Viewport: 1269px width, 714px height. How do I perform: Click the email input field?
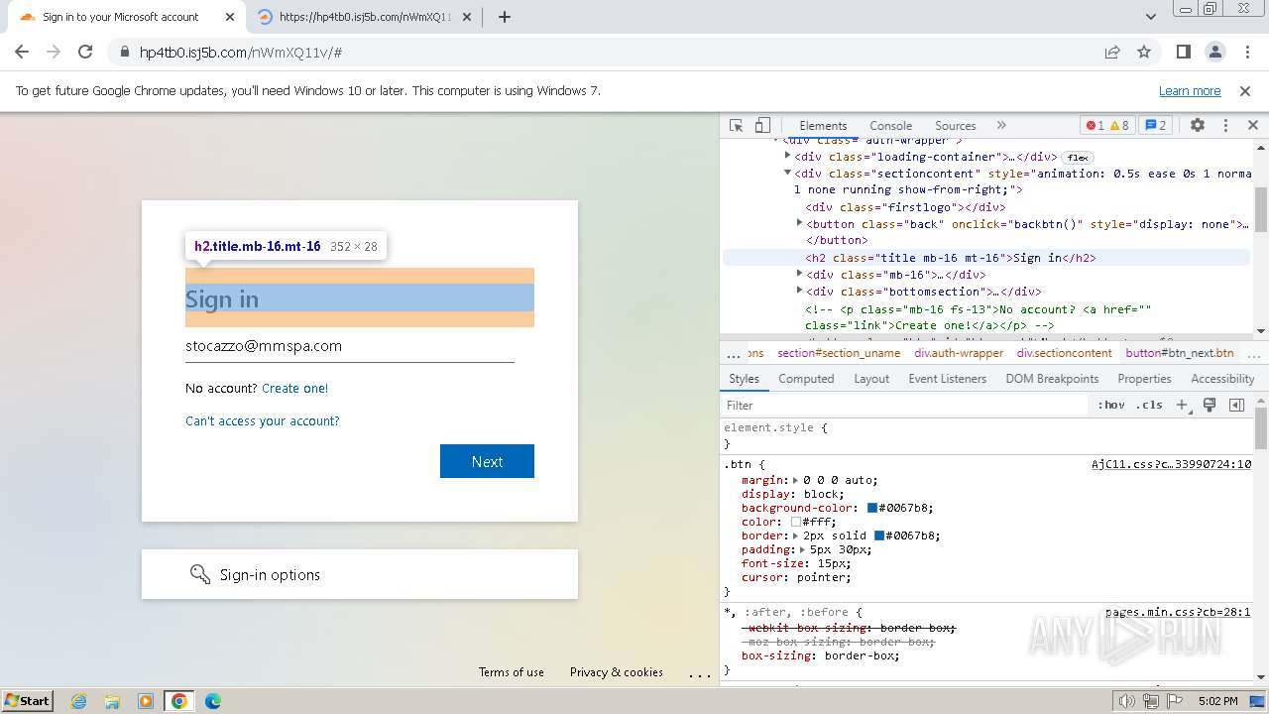[x=349, y=347]
